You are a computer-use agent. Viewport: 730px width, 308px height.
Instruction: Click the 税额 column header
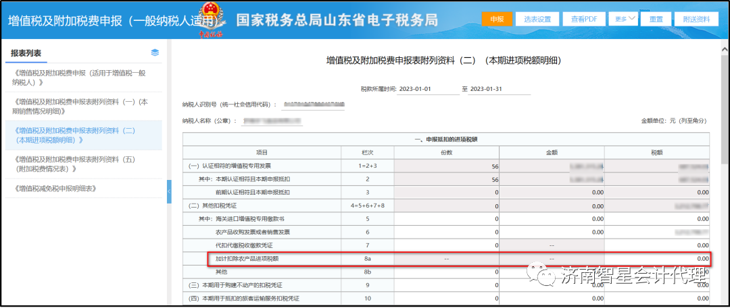click(x=657, y=152)
